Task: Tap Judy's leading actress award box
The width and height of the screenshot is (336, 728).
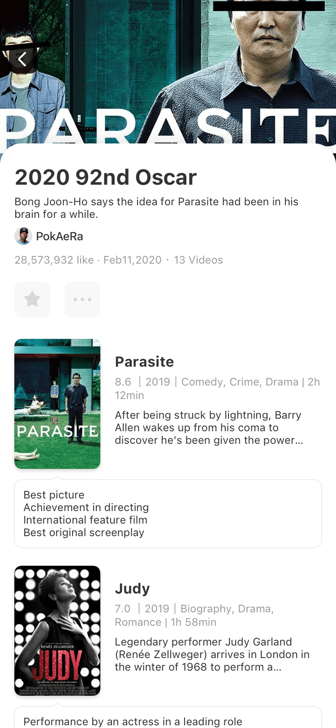Action: (x=168, y=720)
